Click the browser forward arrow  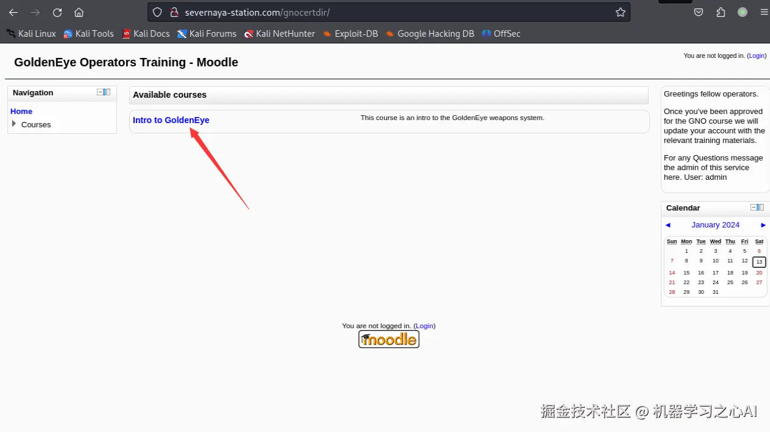(35, 12)
